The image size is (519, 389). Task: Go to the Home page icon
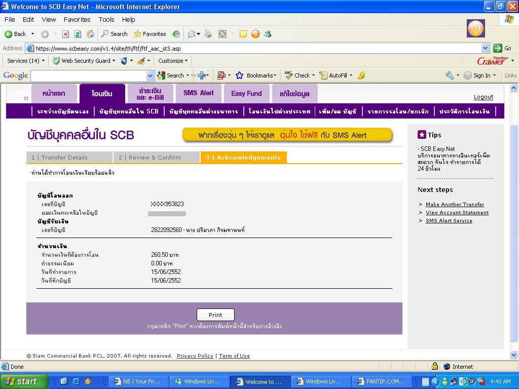pos(90,34)
